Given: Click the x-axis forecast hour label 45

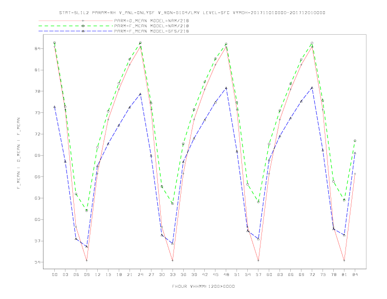Looking at the screenshot, I should [x=215, y=275].
